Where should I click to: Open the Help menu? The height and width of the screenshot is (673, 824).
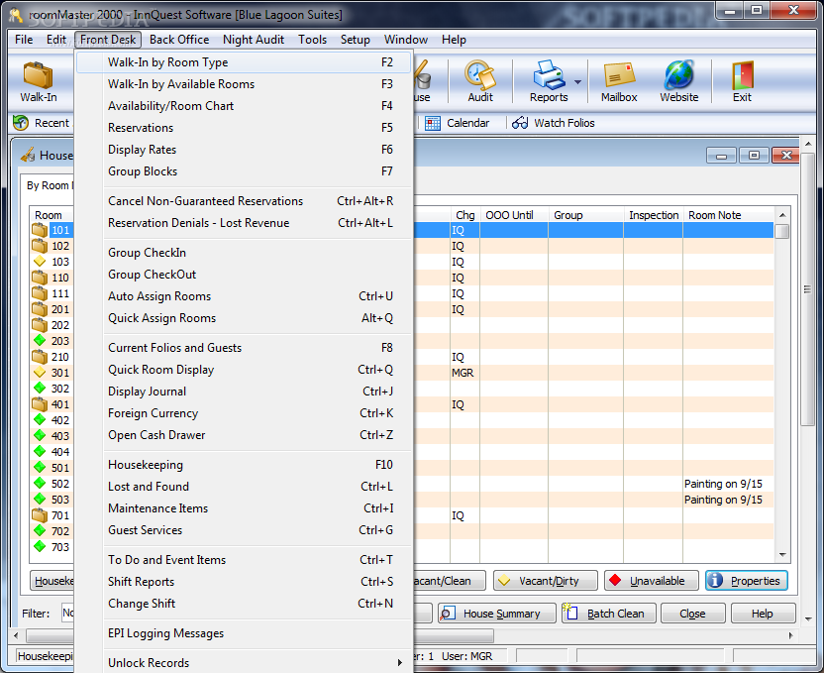(454, 40)
